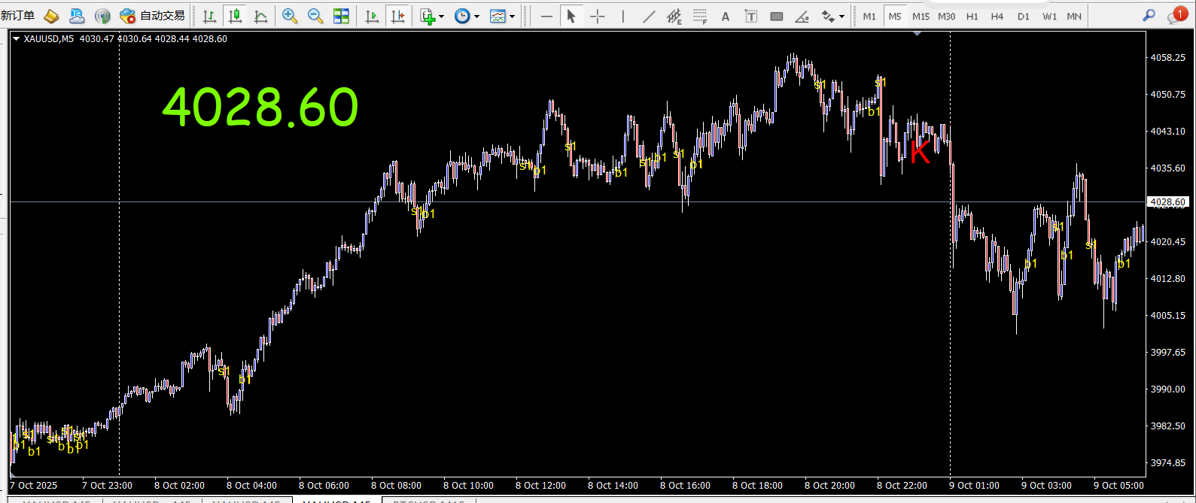Select the gray rectangle drawing tool
Viewport: 1196px width, 503px height.
click(x=777, y=16)
